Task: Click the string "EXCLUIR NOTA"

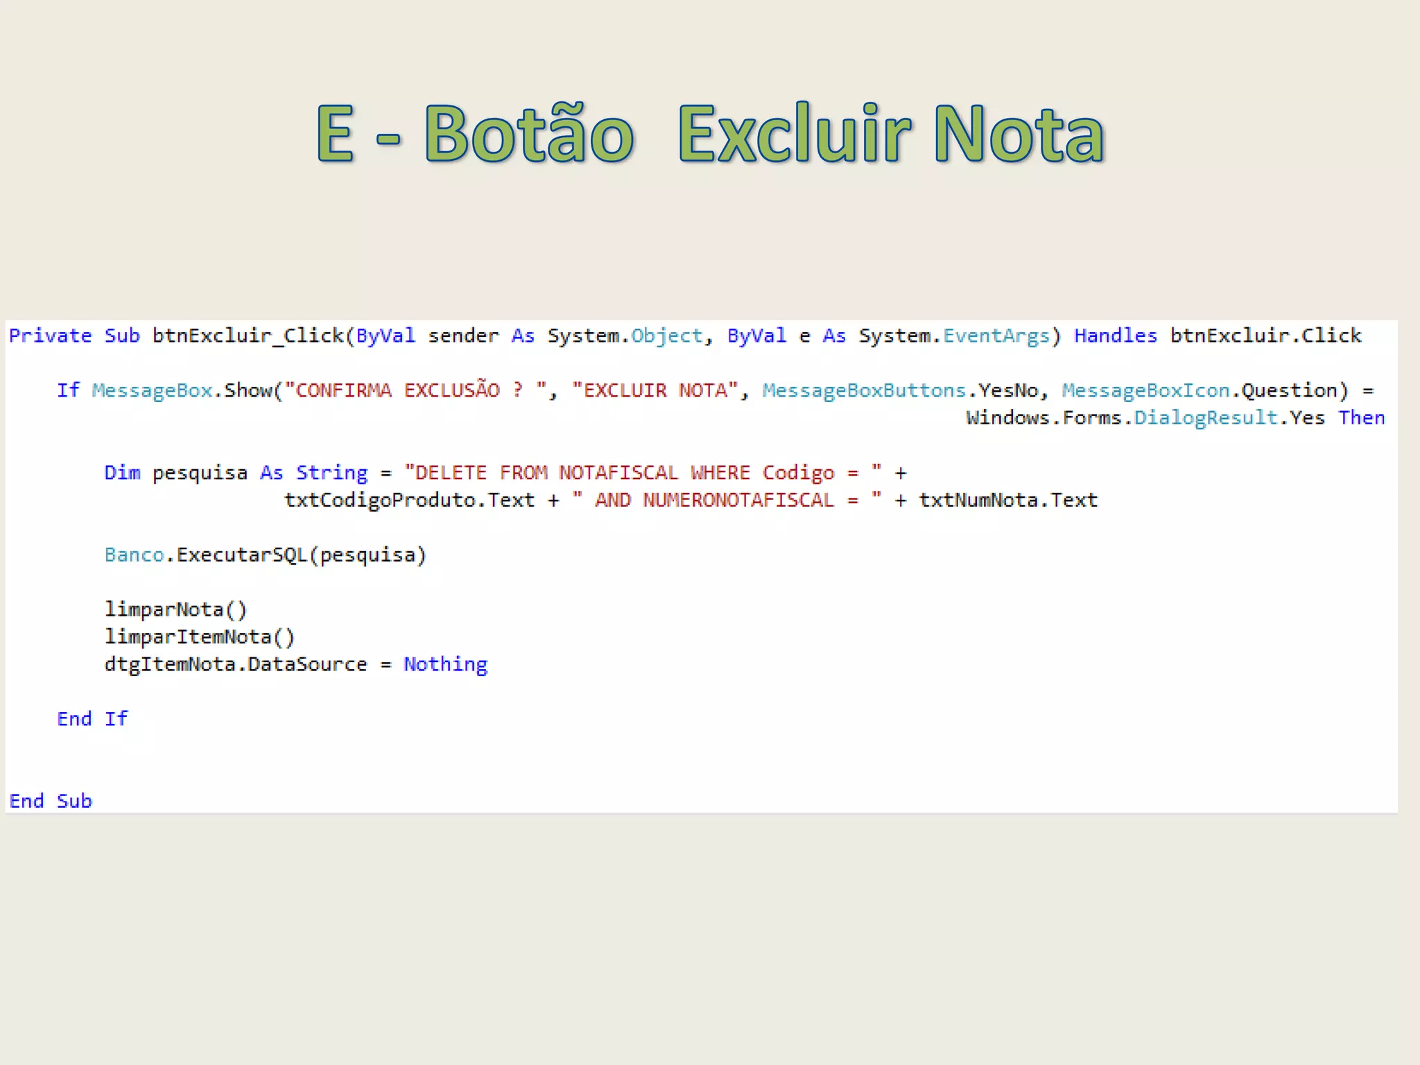Action: click(x=655, y=390)
